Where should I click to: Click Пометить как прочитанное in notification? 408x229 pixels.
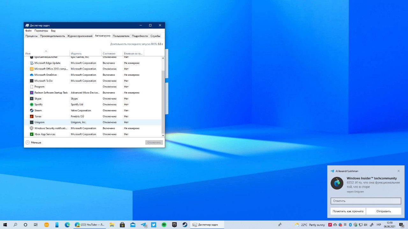click(348, 211)
